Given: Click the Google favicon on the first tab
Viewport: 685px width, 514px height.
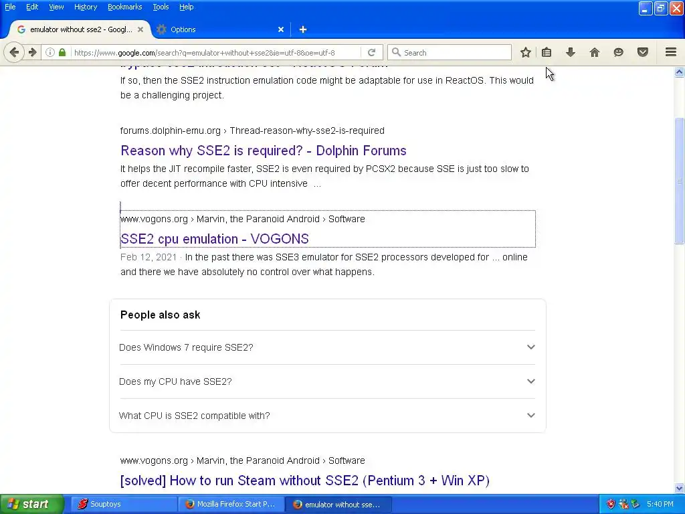Looking at the screenshot, I should pos(21,29).
